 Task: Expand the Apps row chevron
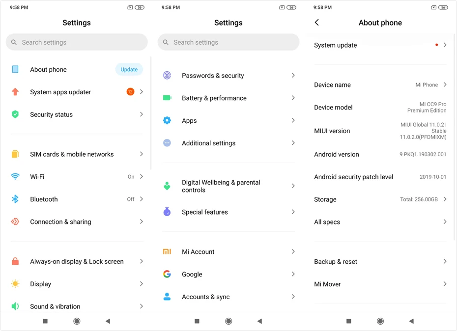click(293, 120)
